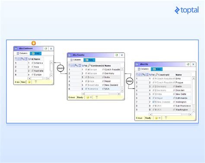
Task: Switch to Columns tab in dbo.Continent
Action: [x=22, y=53]
